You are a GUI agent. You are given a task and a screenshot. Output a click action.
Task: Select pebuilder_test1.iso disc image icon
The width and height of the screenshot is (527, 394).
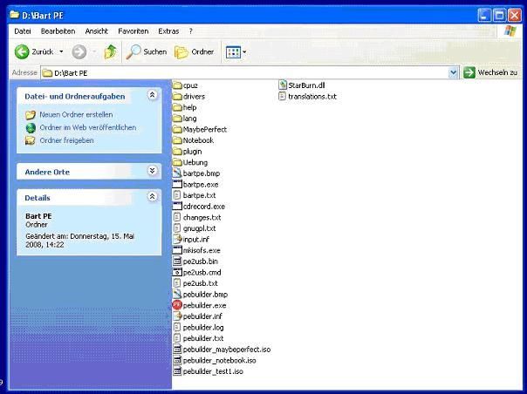coord(177,371)
